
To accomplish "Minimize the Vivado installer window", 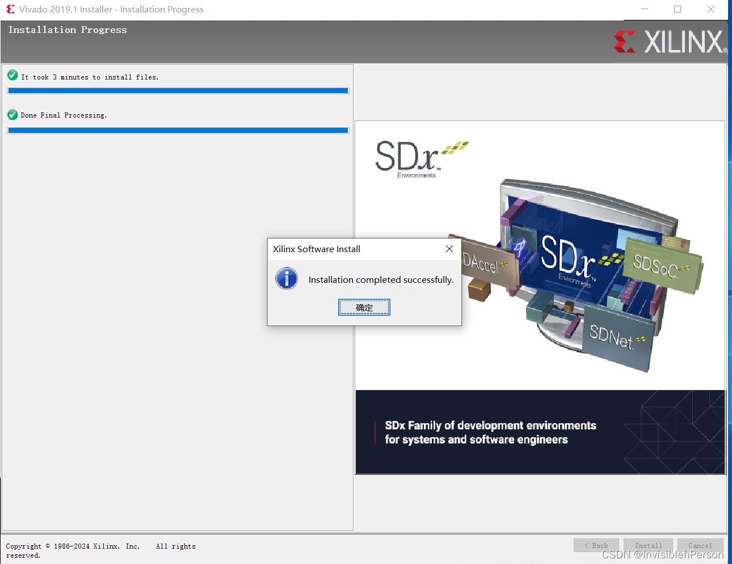I will (645, 9).
